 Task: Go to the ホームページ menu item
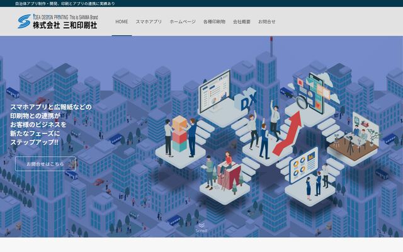183,21
